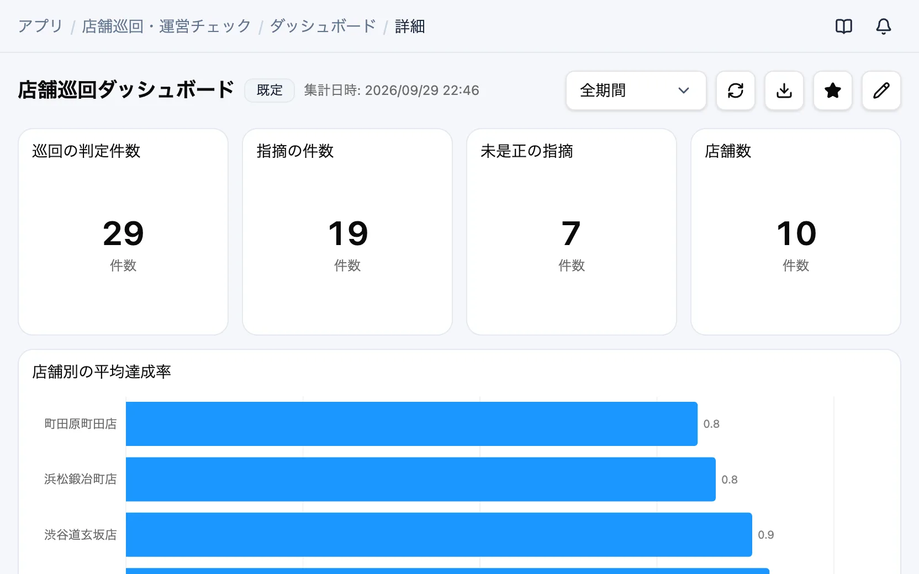
Task: Click the 店舗別の平均達成率 chart title
Action: 102,372
